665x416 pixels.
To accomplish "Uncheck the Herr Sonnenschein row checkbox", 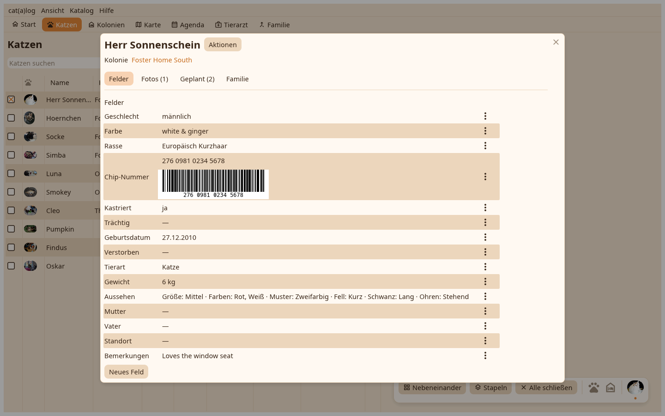I will (11, 99).
